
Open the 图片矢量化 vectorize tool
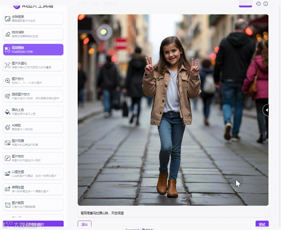tap(33, 65)
